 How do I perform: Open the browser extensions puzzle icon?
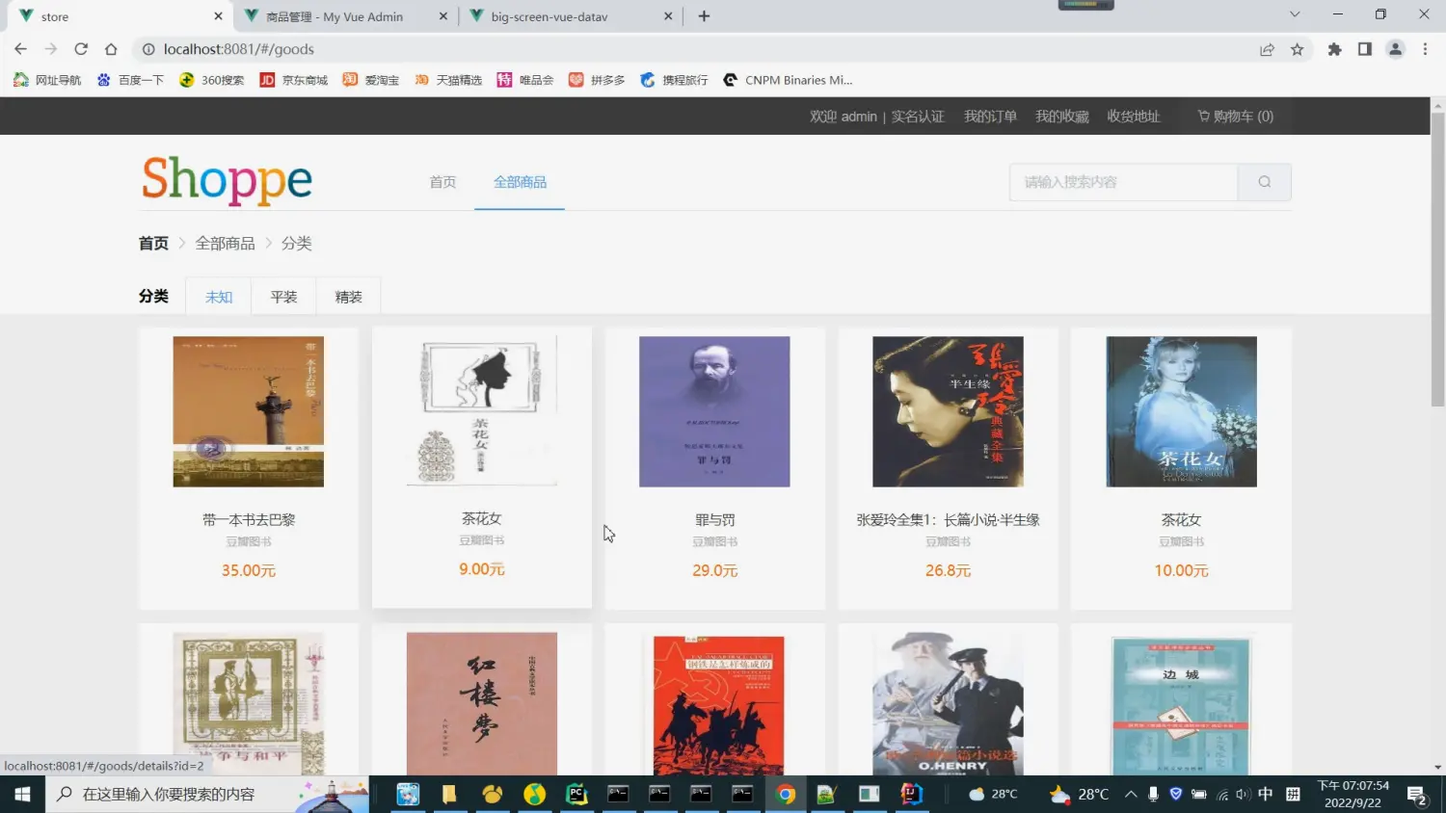pyautogui.click(x=1334, y=49)
